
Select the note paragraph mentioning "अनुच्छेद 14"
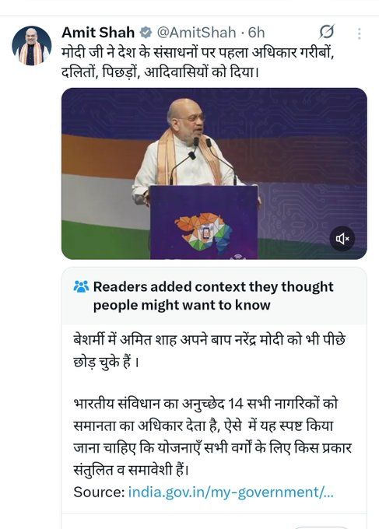point(212,436)
